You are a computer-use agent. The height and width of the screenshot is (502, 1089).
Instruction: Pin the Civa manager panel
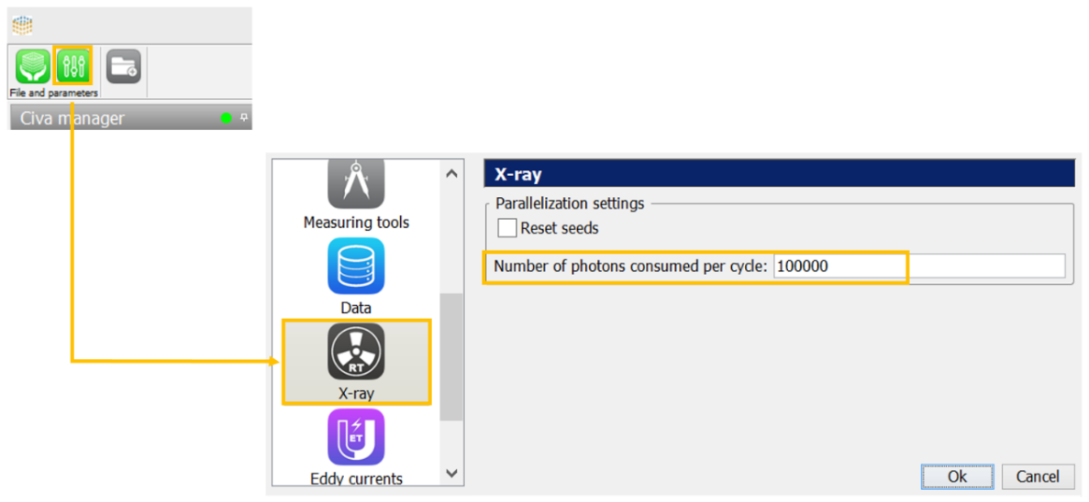[244, 118]
